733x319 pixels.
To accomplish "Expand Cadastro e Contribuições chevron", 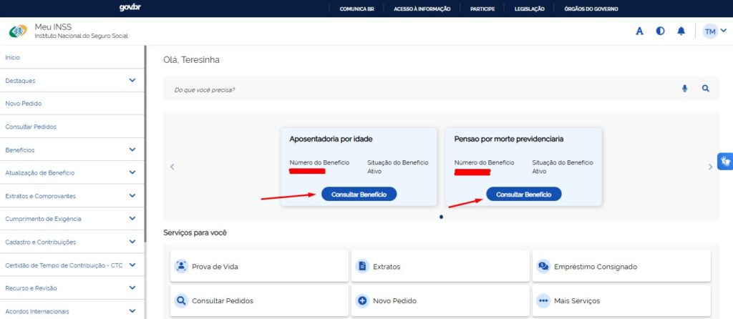I will [x=132, y=242].
